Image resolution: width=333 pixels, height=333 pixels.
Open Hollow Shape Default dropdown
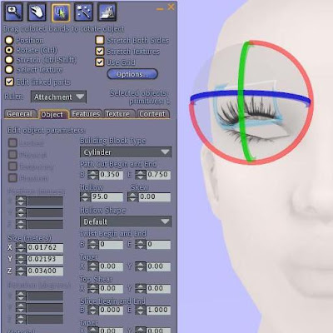[126, 221]
